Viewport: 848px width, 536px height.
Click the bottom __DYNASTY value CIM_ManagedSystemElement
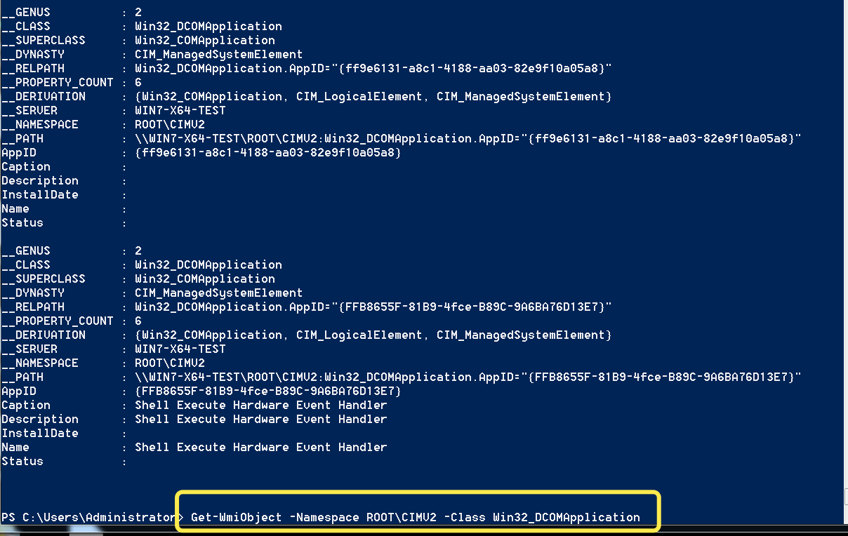(x=218, y=293)
